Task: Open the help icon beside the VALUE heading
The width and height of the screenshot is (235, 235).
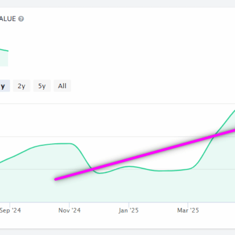Action: click(x=21, y=19)
